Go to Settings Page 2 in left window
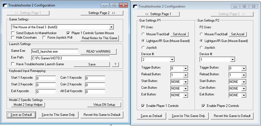The height and width of the screenshot is (126, 261). (101, 13)
